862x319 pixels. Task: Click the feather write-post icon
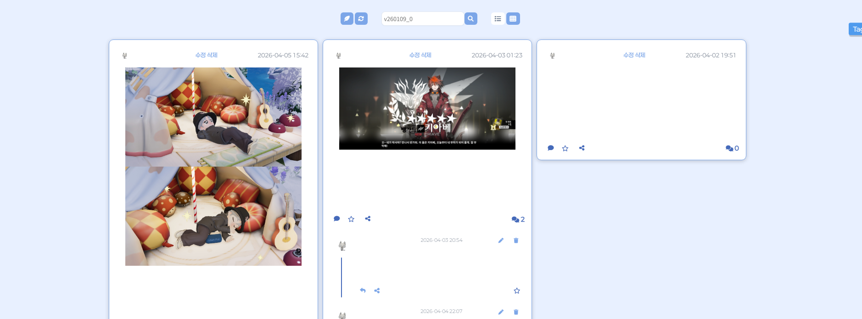(x=347, y=19)
